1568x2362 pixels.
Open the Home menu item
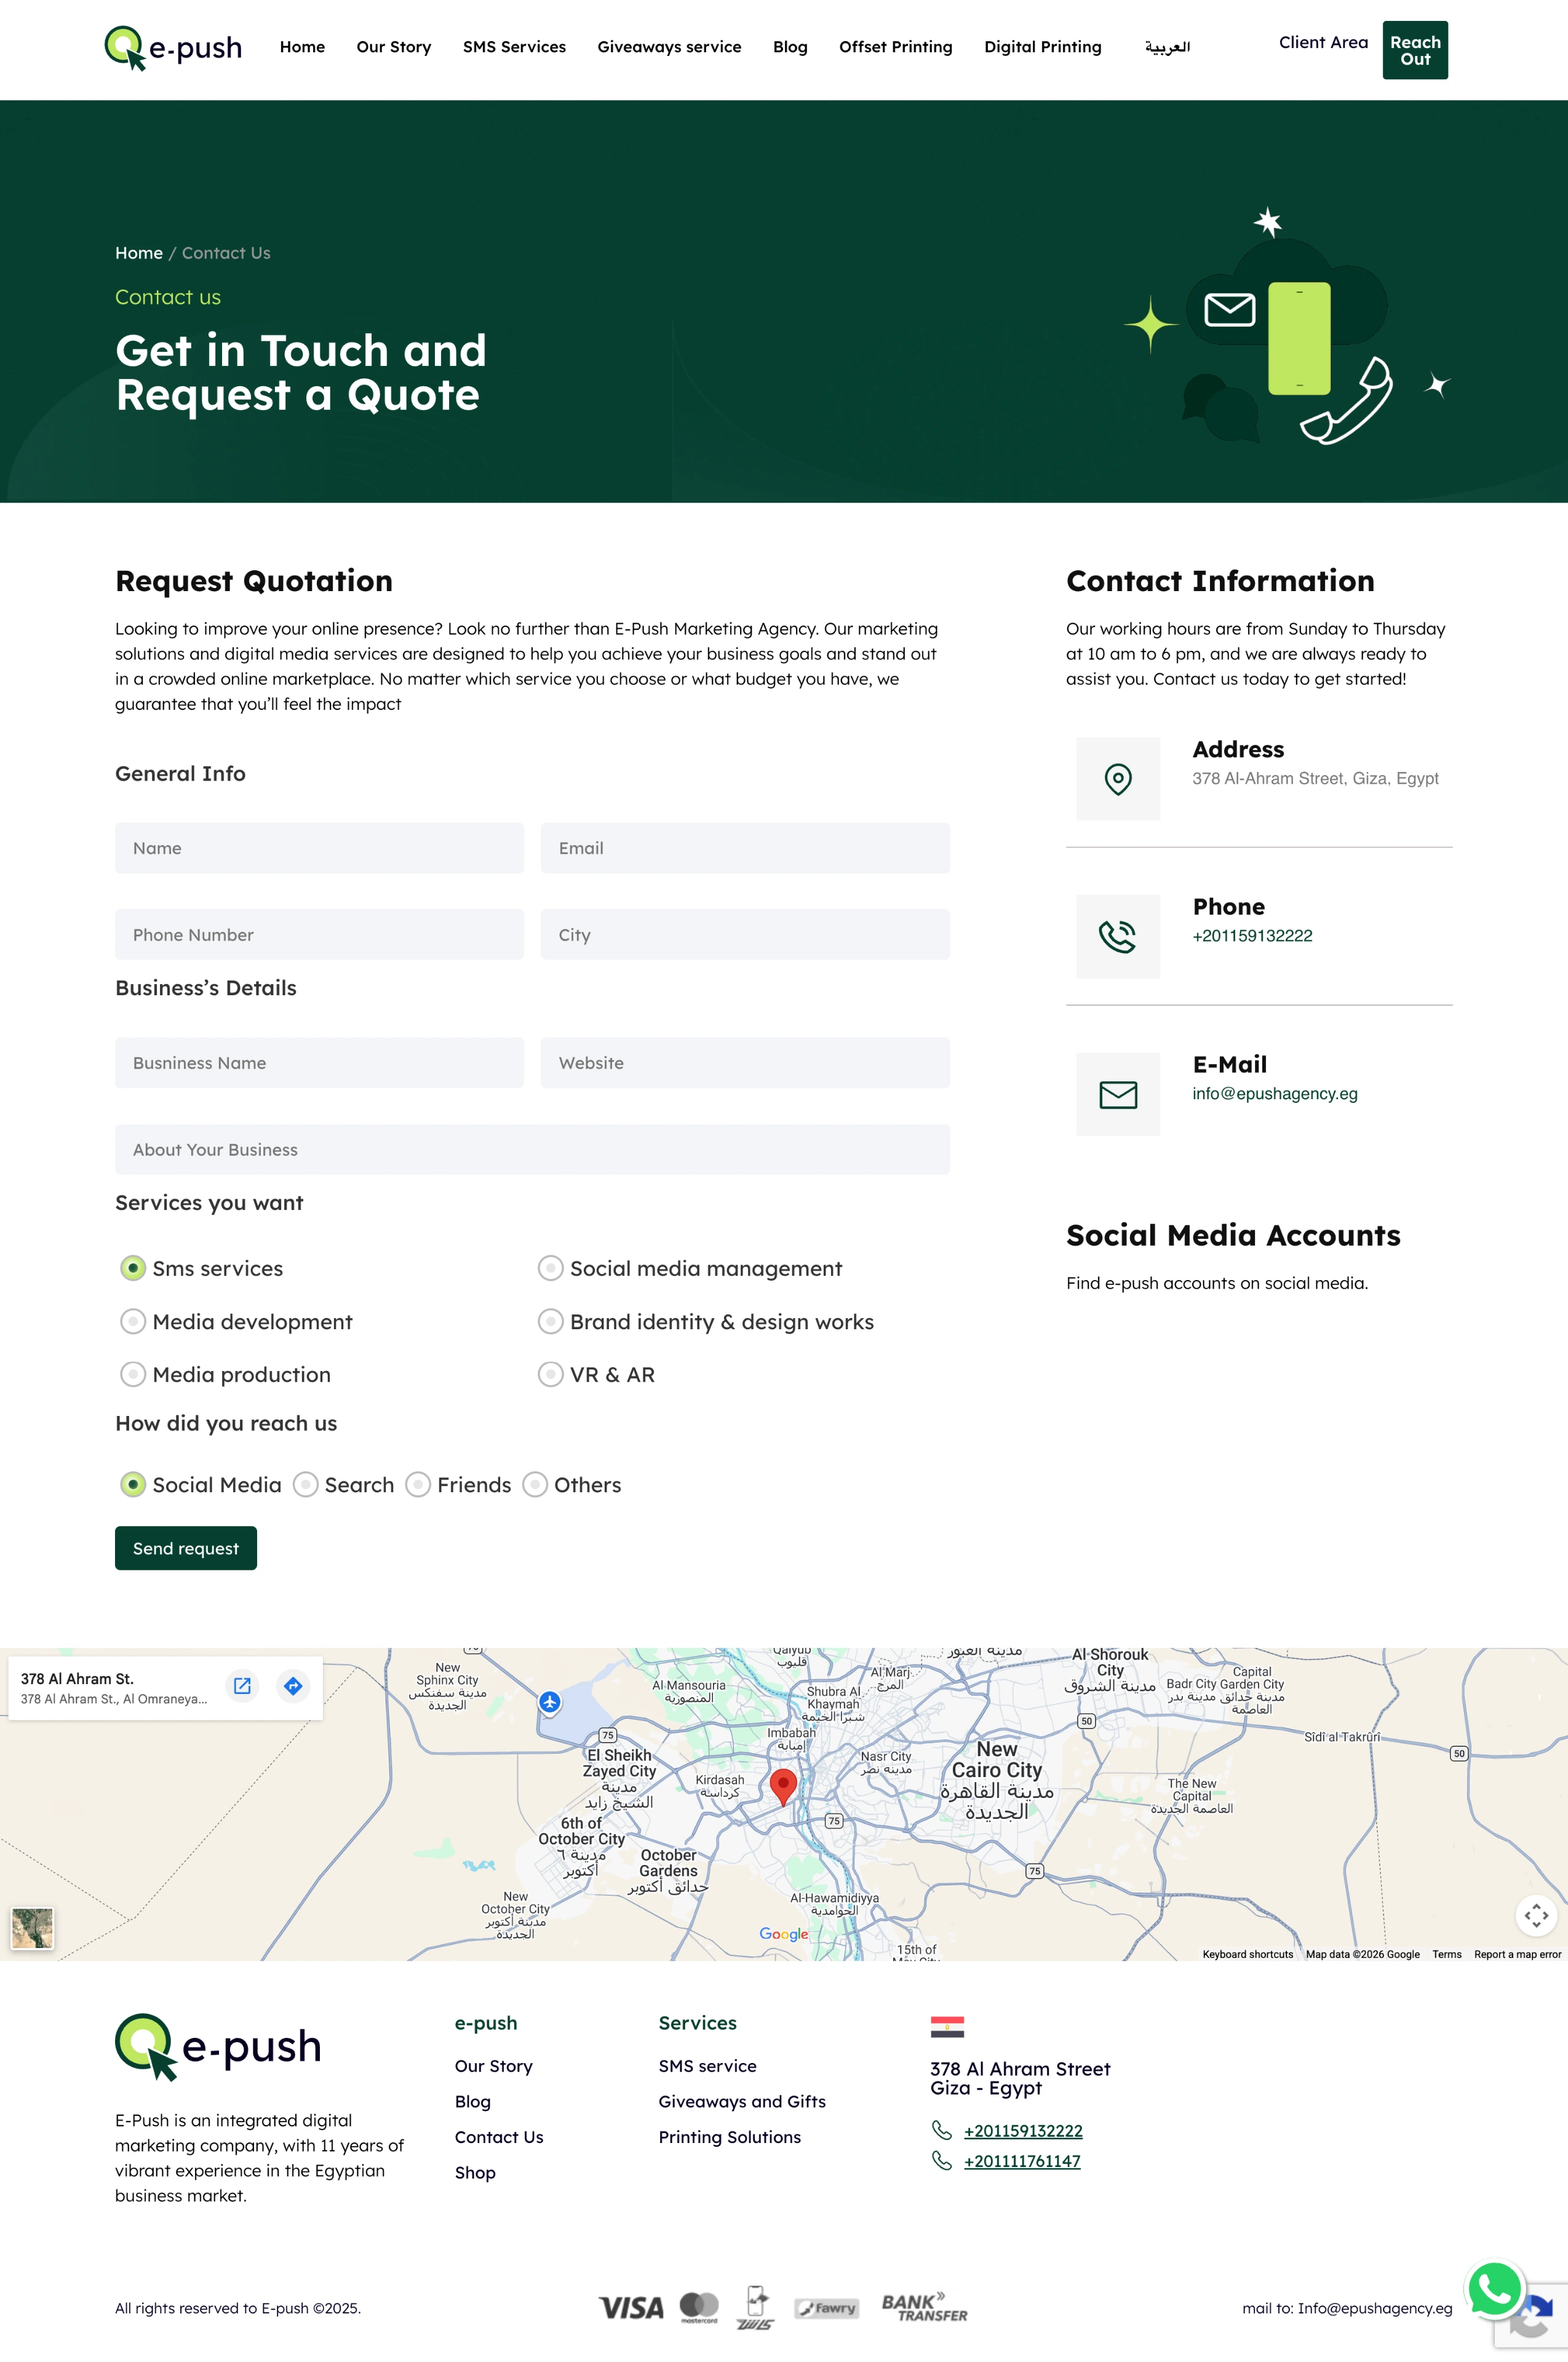pos(302,47)
